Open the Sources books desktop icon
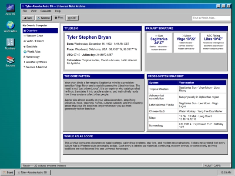The image size is (235, 176). click(10, 61)
